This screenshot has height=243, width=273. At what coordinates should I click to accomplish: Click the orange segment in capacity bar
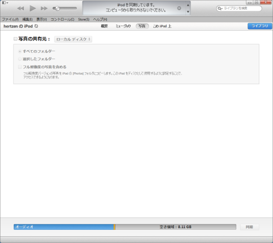(x=114, y=227)
